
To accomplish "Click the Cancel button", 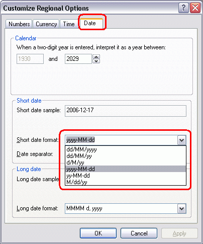I will pyautogui.click(x=139, y=233).
